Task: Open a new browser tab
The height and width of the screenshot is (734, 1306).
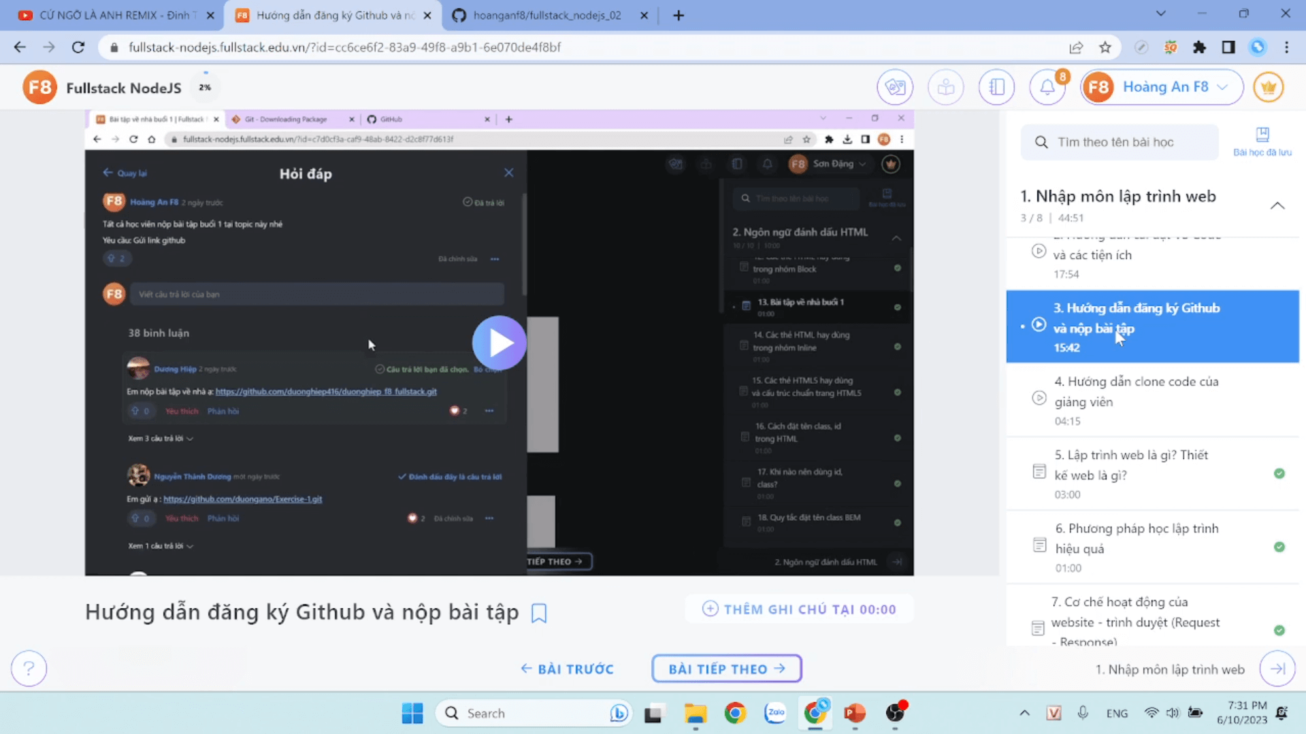Action: [x=679, y=15]
